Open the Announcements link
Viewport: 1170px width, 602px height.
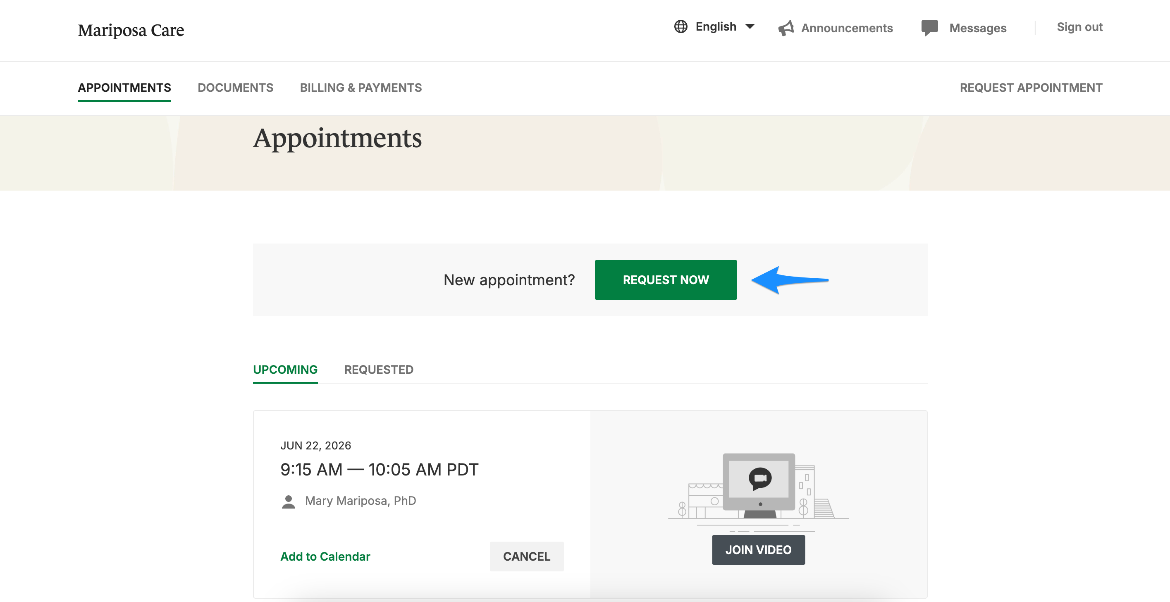point(847,28)
